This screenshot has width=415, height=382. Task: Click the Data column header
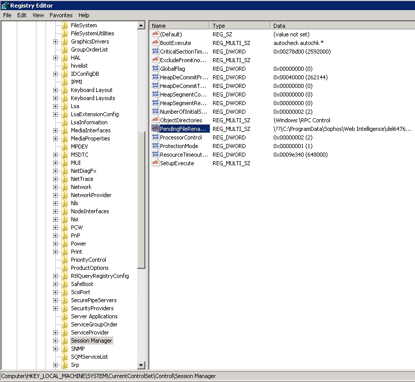[342, 26]
